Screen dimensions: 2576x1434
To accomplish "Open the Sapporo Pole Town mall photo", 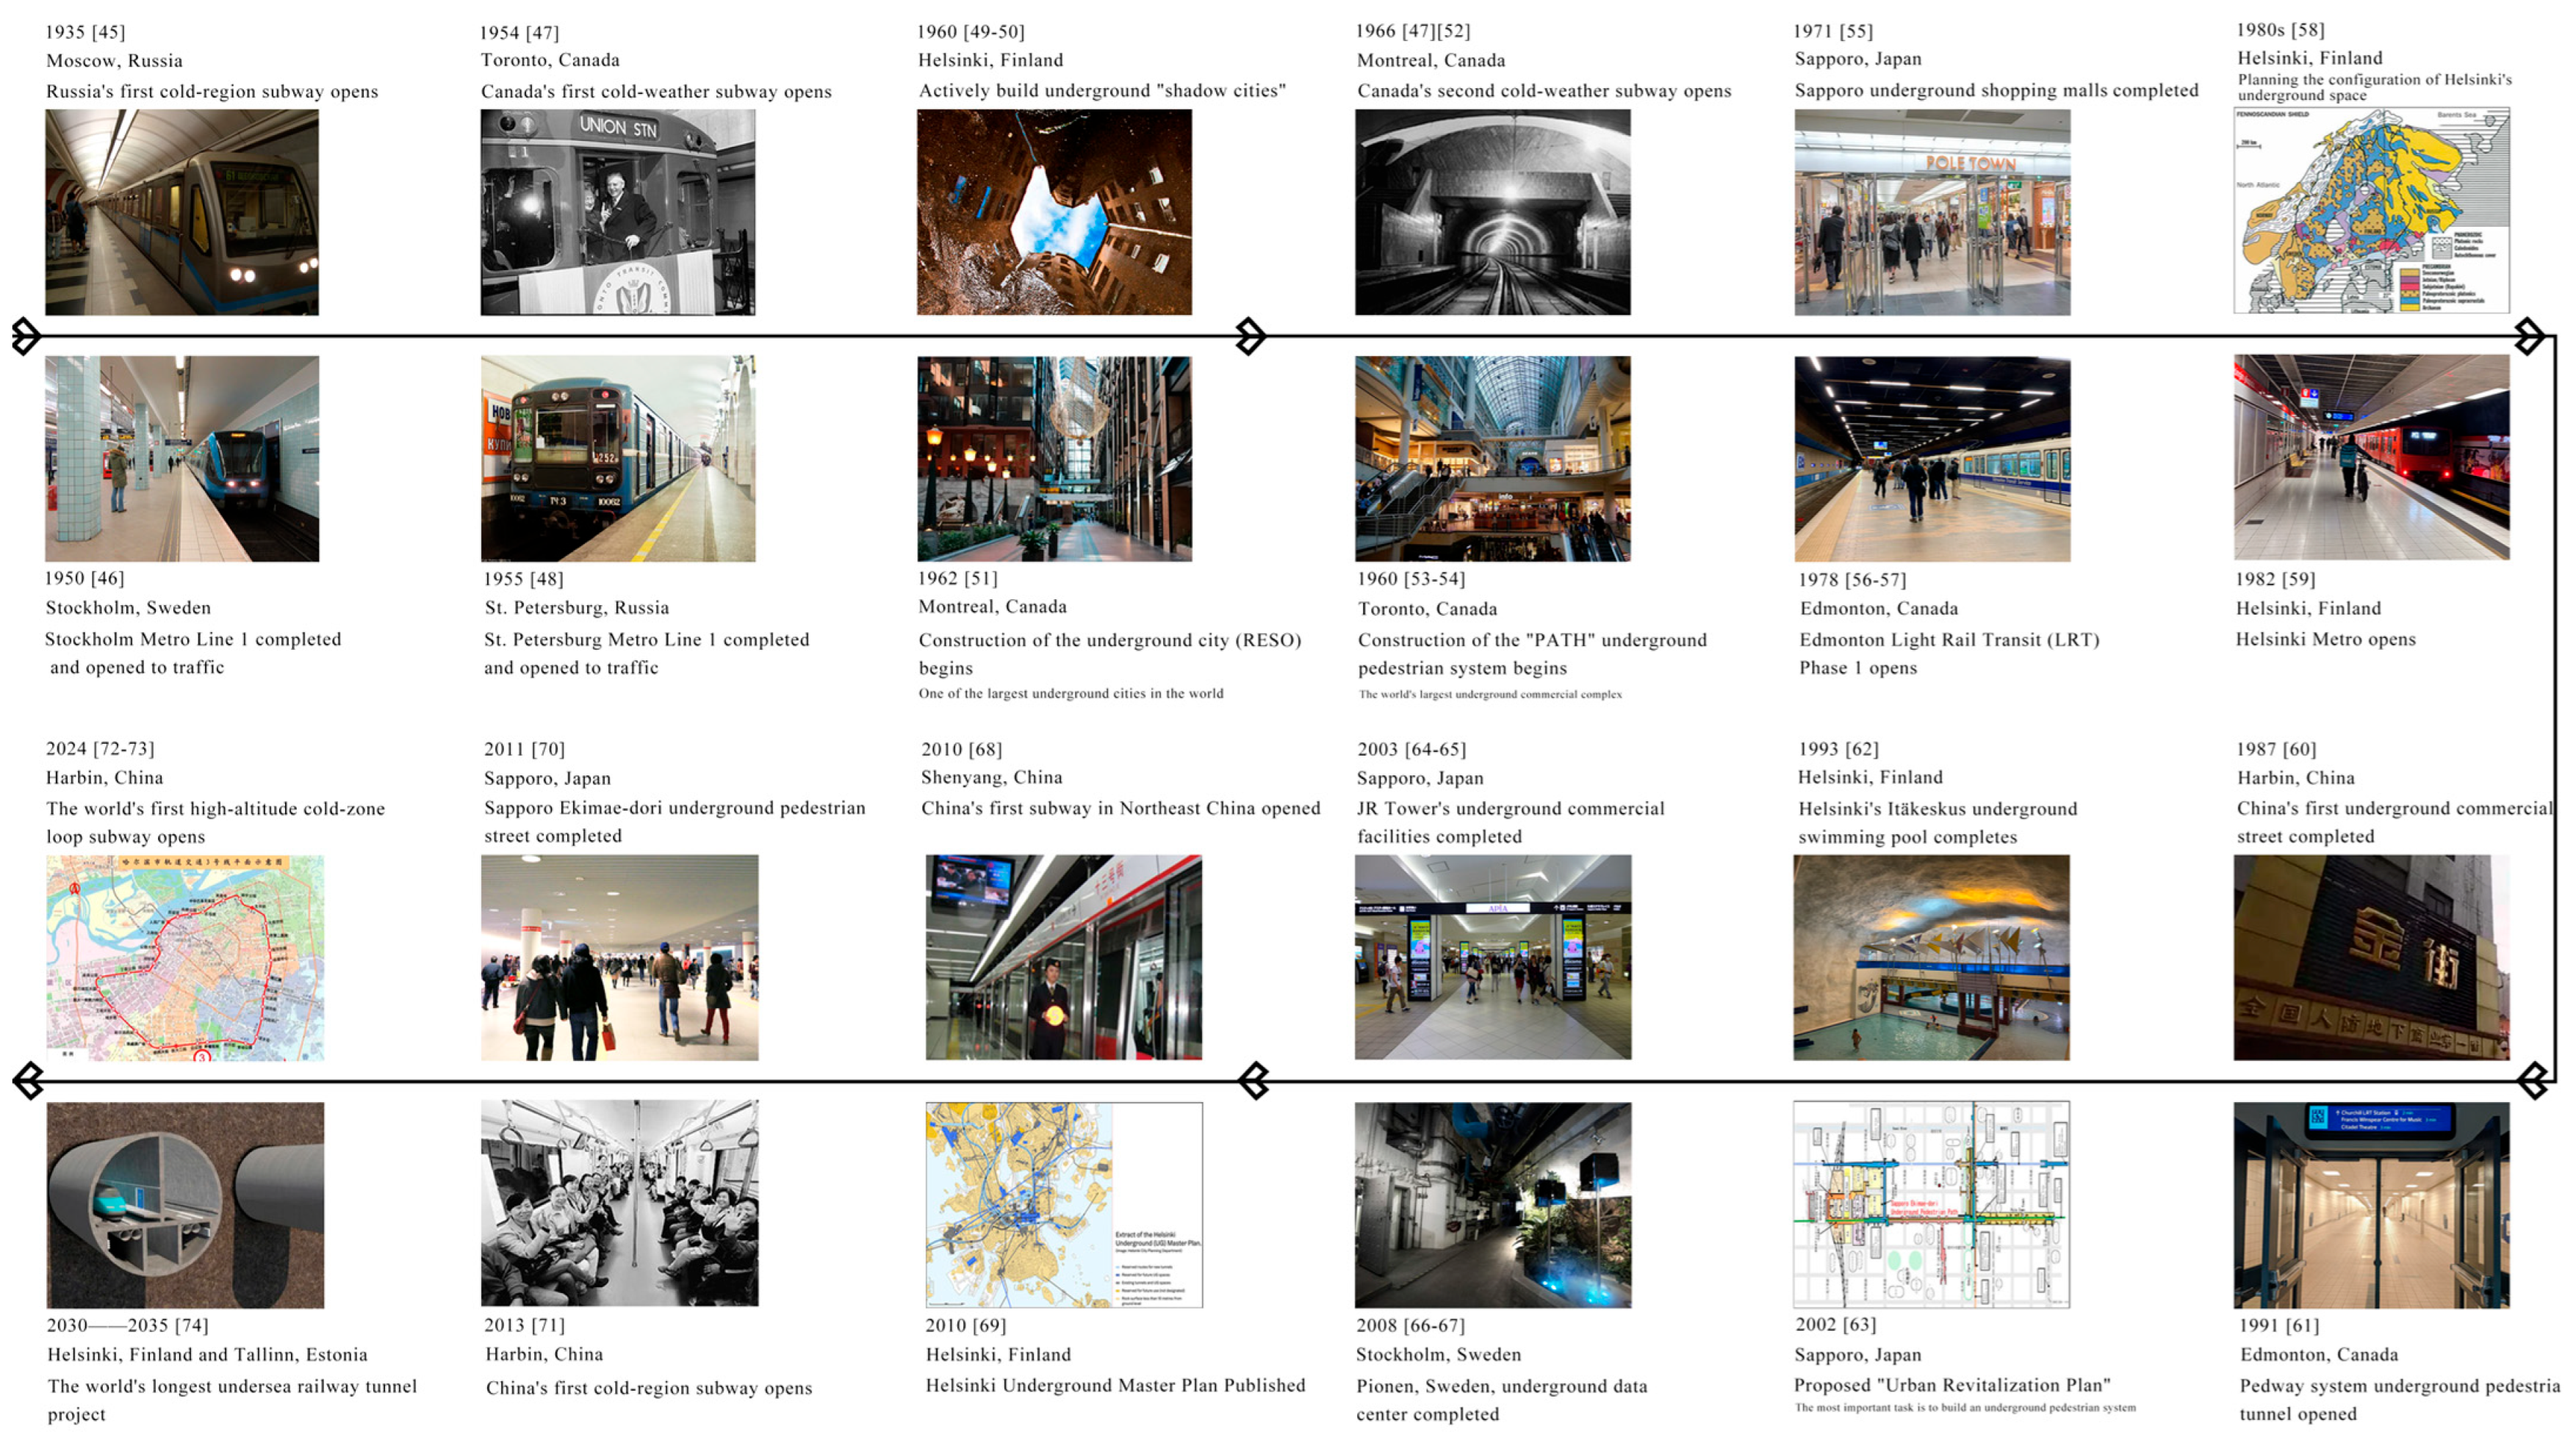I will coord(1932,212).
